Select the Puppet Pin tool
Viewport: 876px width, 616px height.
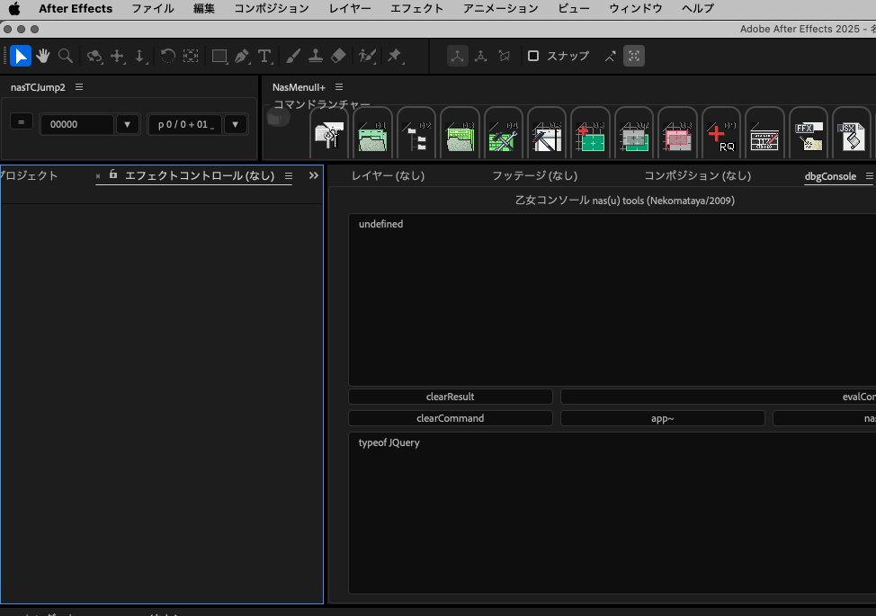(x=395, y=56)
